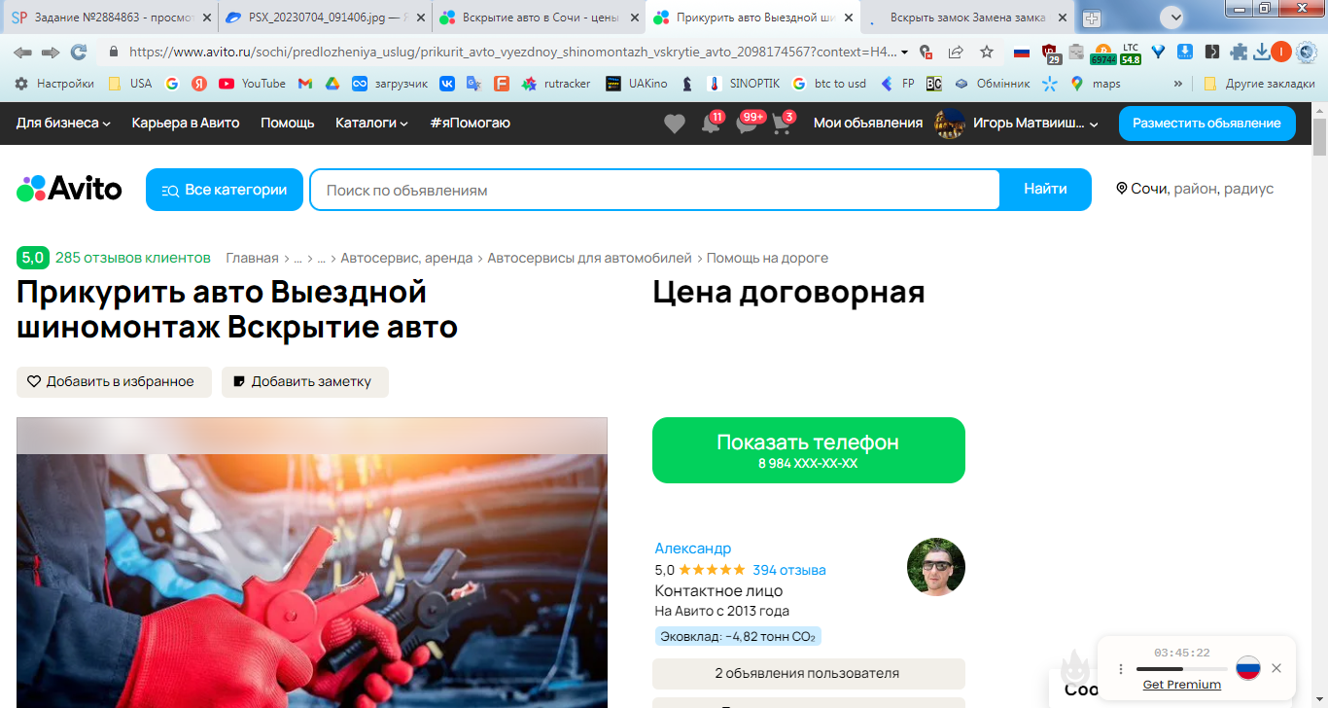Open the #яПомогаю menu link
Screen dimensions: 1328x708
(470, 124)
